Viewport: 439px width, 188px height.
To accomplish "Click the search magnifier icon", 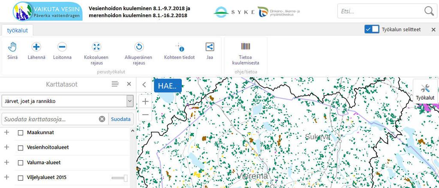I will click(429, 11).
